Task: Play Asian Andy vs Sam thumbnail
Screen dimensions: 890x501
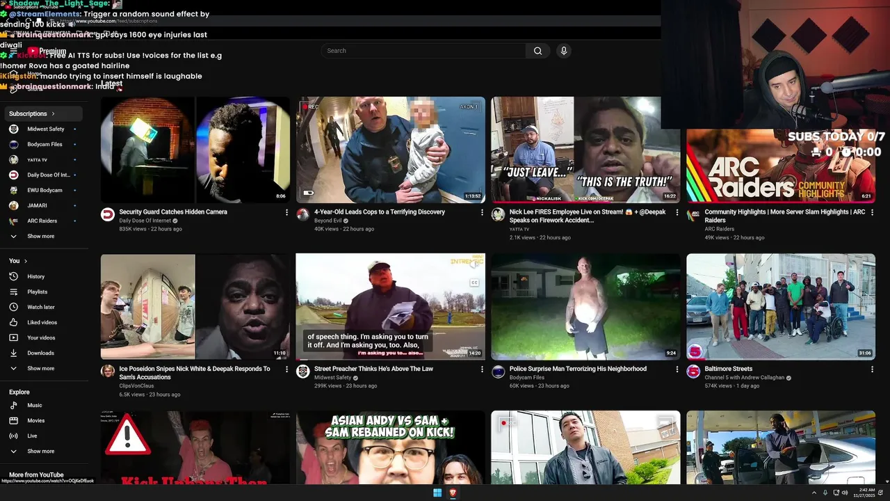Action: coord(391,447)
